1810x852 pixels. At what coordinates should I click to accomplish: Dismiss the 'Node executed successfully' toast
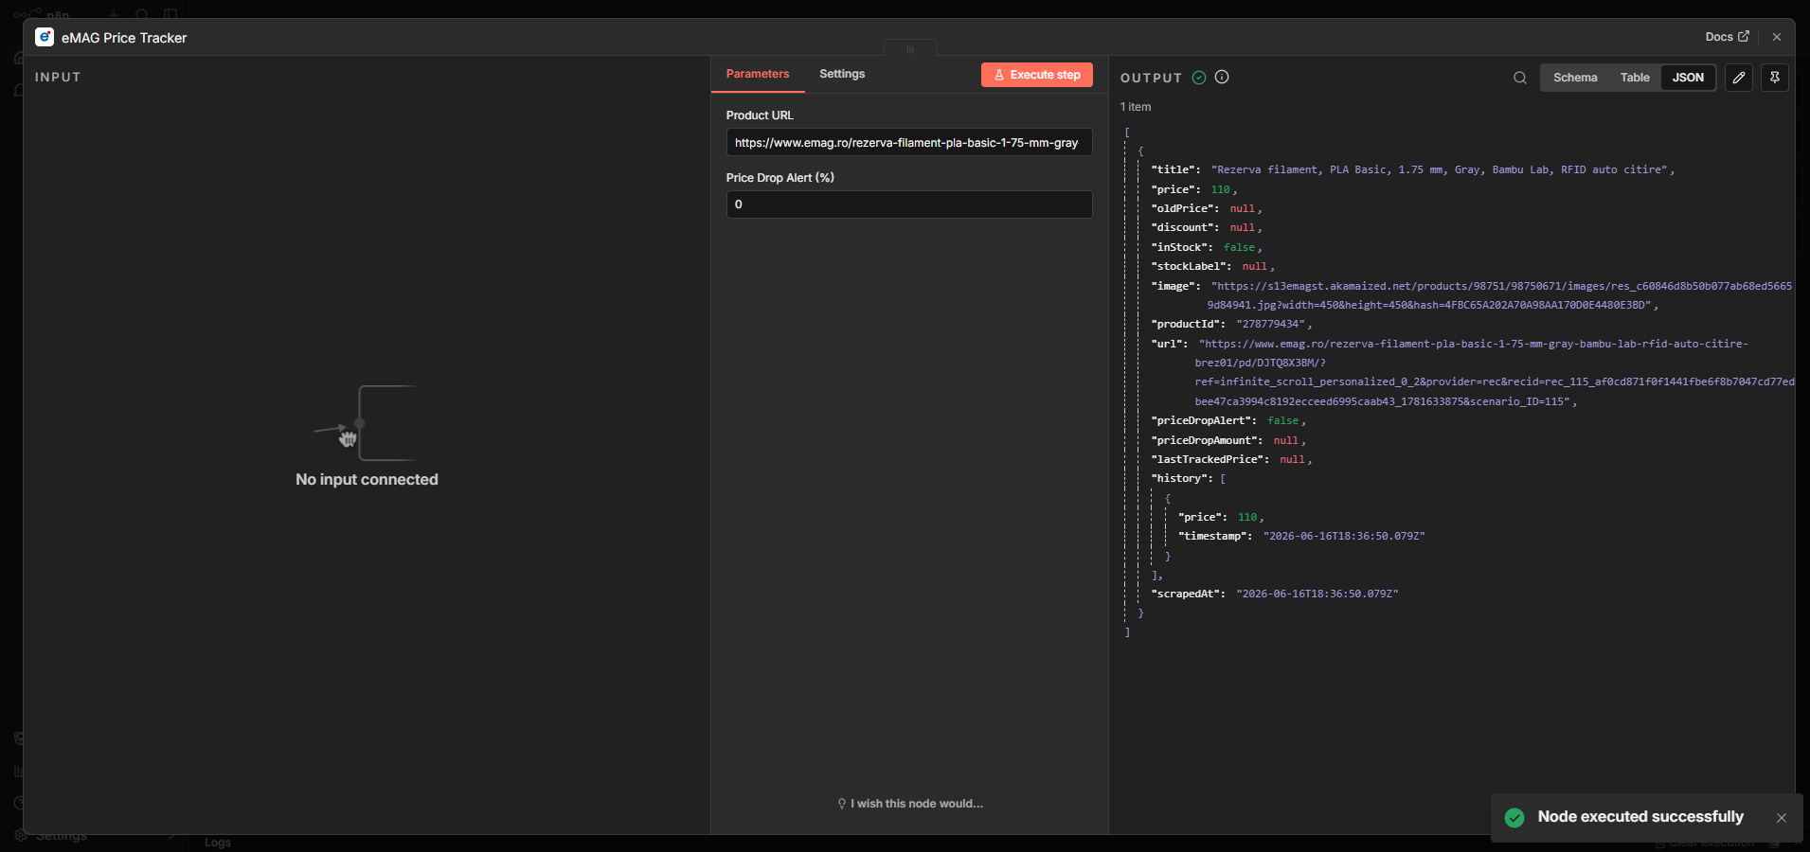(x=1782, y=818)
